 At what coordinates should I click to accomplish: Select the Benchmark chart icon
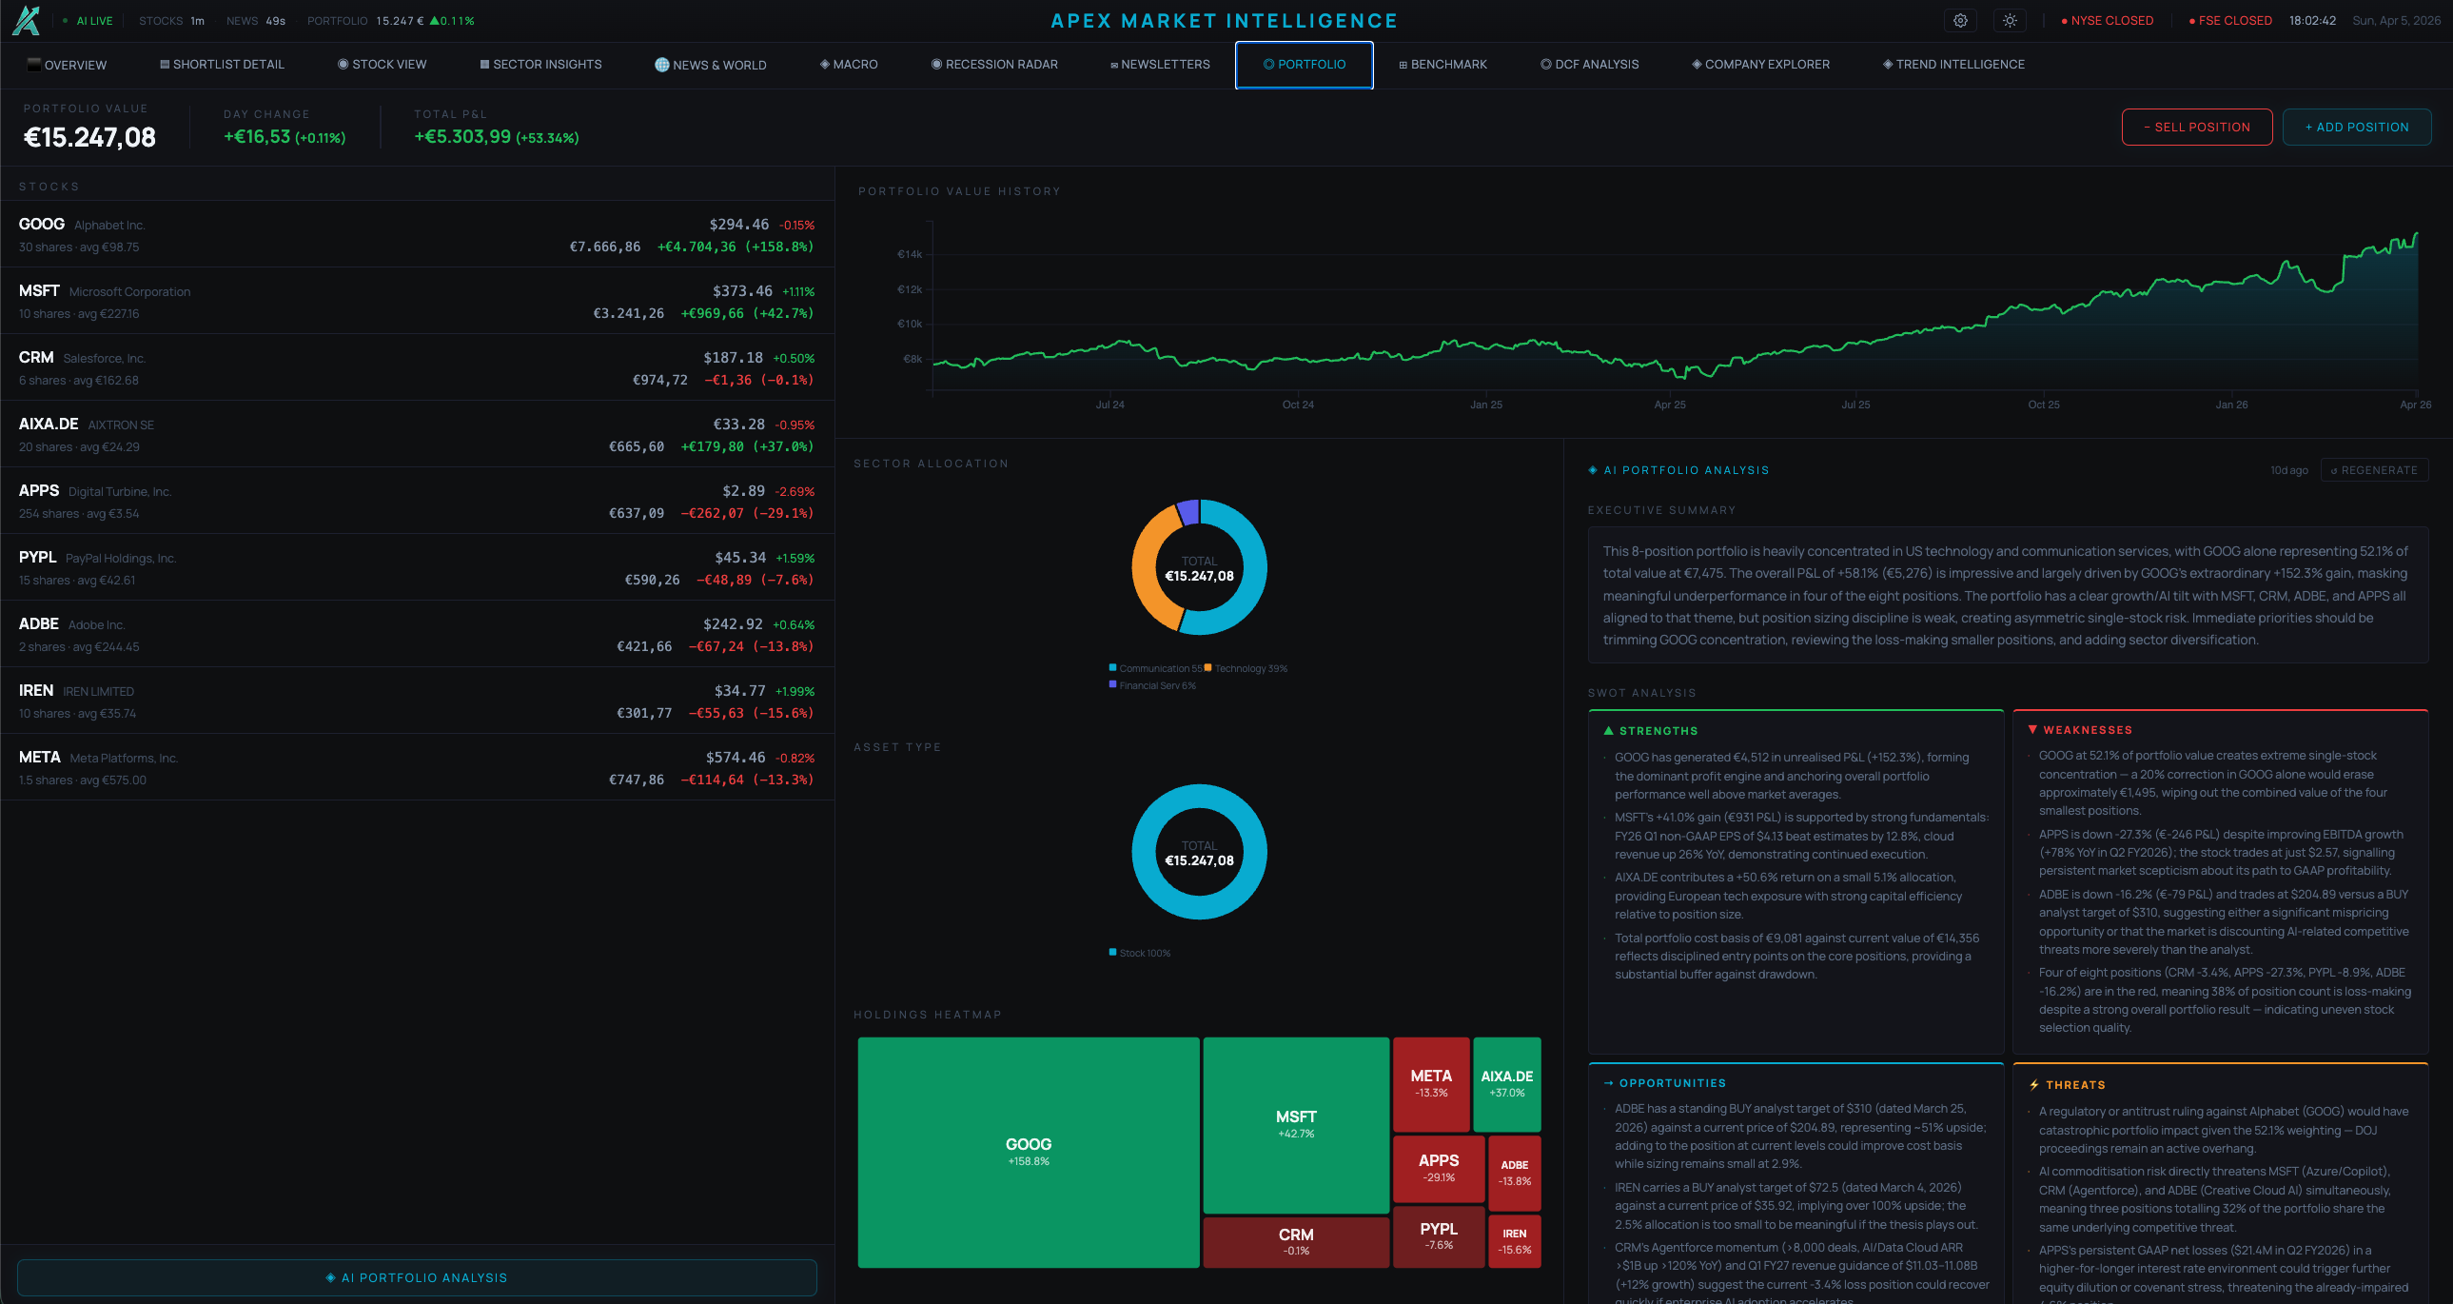[1402, 65]
